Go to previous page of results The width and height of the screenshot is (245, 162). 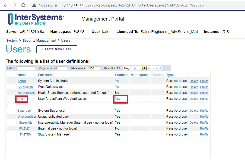tap(140, 68)
